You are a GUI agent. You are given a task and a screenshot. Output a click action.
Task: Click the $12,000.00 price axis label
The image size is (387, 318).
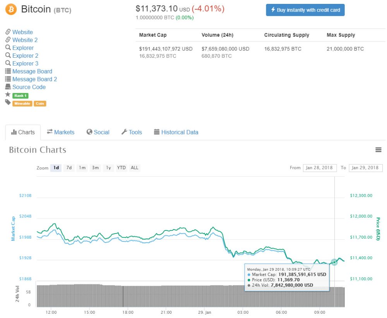(361, 216)
